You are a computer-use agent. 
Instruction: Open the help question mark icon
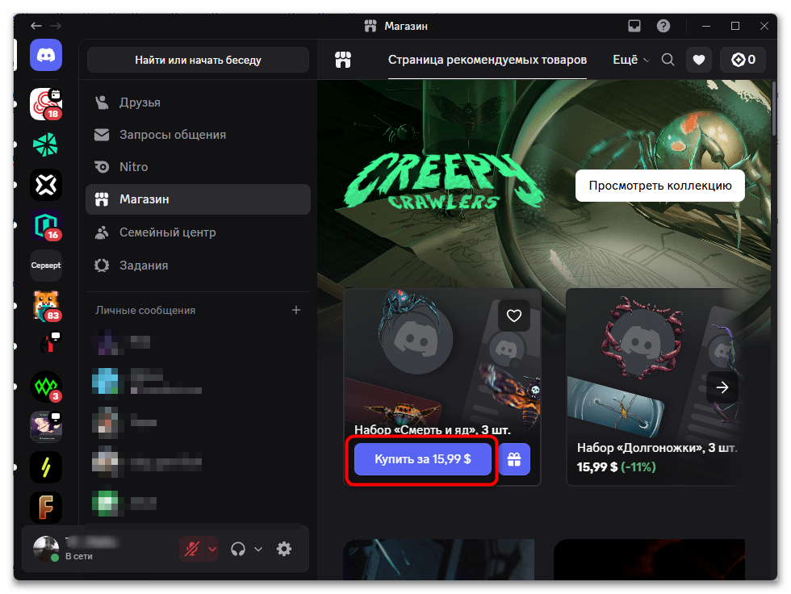tap(663, 26)
